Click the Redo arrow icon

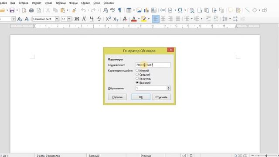(x=93, y=10)
